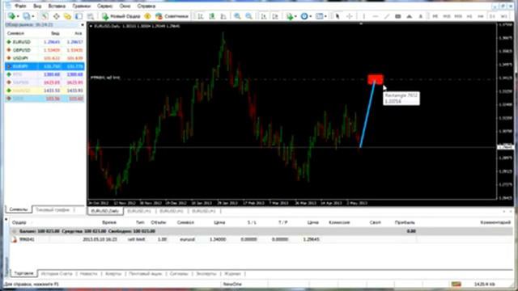Click the Прибыль column header

[x=405, y=223]
